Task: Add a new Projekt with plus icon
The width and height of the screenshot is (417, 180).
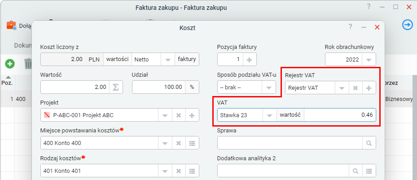Action: 192,115
